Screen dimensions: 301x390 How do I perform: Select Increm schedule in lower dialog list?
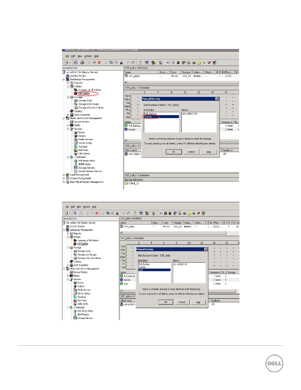click(154, 267)
